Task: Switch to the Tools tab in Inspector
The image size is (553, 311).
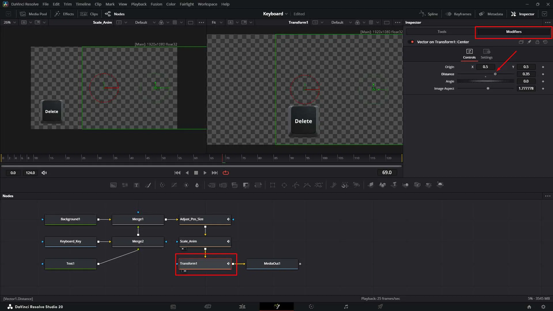Action: click(x=441, y=32)
